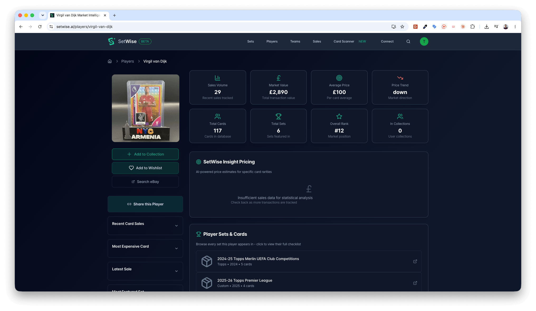Open Connect in top navigation
The image size is (536, 311).
click(387, 41)
